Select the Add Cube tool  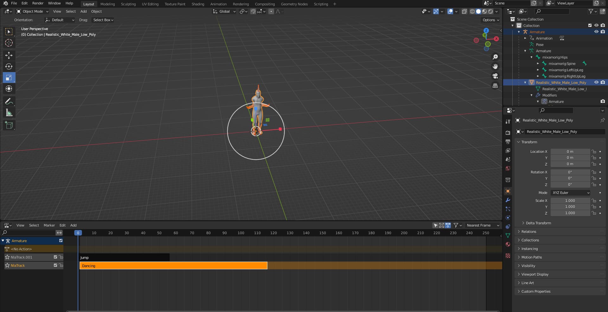9,125
